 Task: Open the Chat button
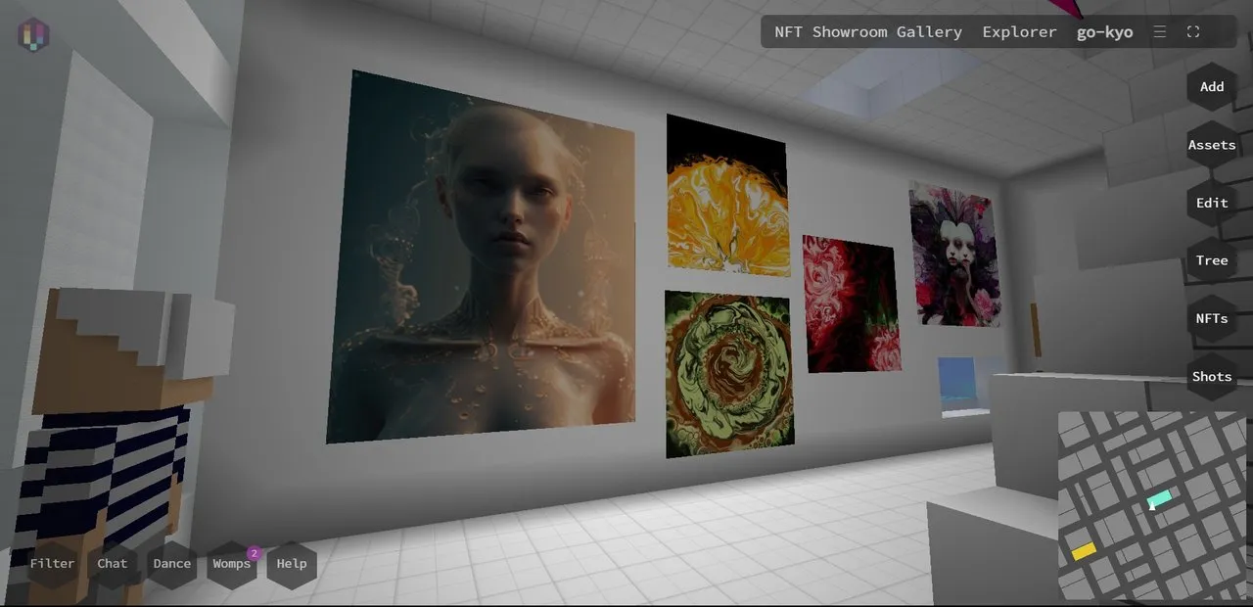113,564
